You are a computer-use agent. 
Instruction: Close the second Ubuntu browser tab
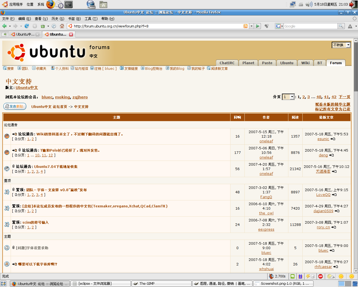click(x=71, y=34)
